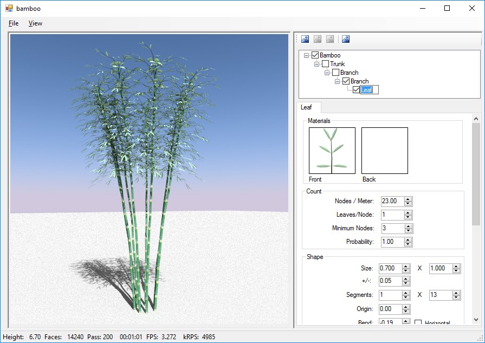Uncheck the checked Branch checkbox above Leaf
Screen dimensions: 485x343
click(x=346, y=81)
